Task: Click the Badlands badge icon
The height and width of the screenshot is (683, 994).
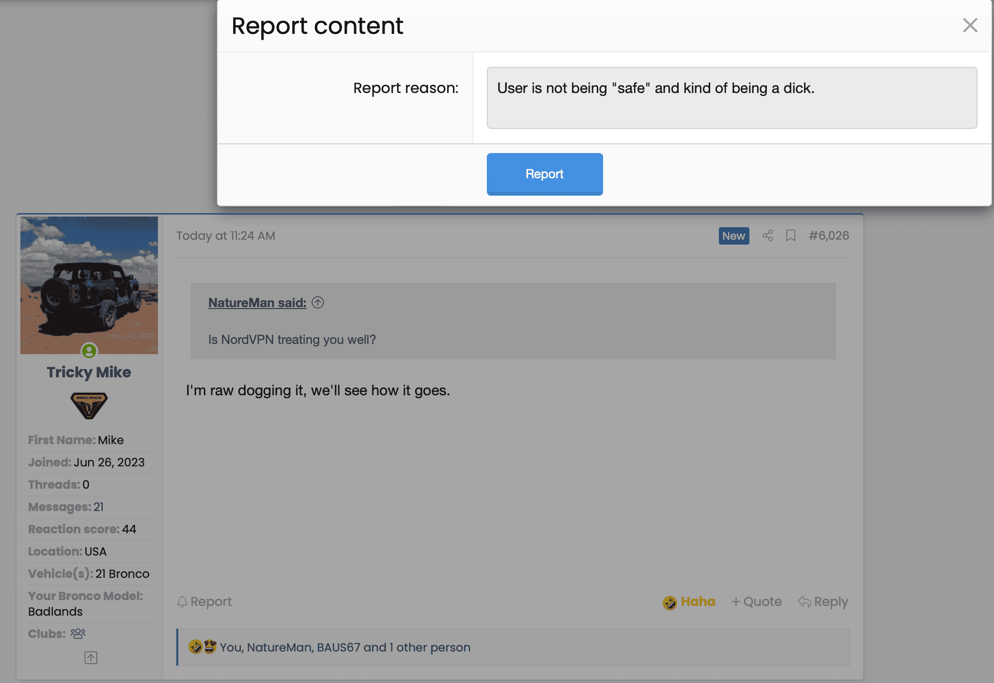Action: coord(89,406)
